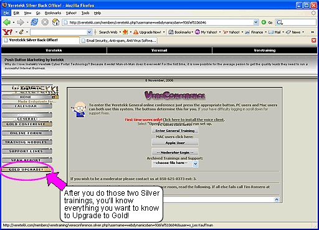The image size is (319, 230).
Task: Click Search Web on the Yahoo toolbar
Action: click(108, 32)
